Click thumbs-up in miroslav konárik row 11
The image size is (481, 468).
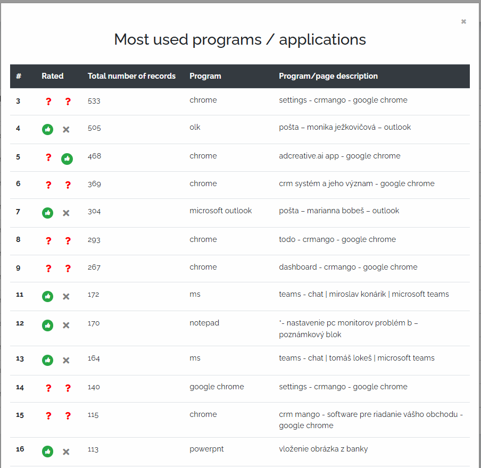(x=47, y=296)
